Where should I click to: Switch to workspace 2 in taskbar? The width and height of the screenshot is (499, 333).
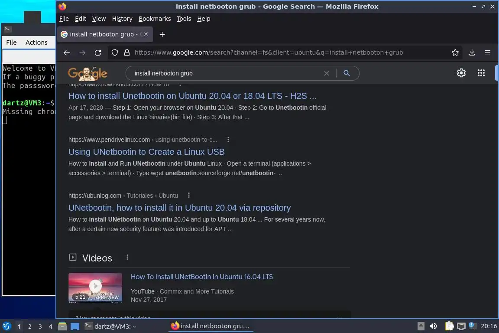[x=29, y=326]
